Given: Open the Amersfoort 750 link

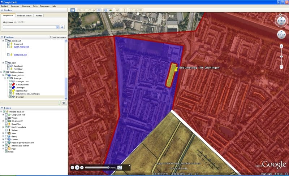Looking at the screenshot, I should [20, 55].
